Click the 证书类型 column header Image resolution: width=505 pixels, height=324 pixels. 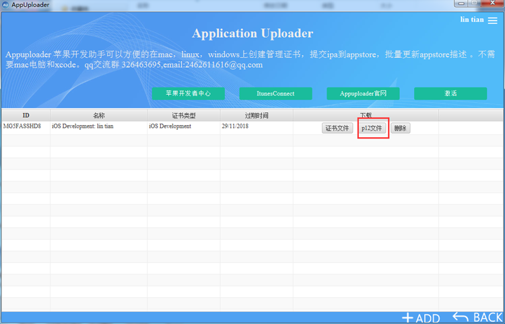point(183,116)
